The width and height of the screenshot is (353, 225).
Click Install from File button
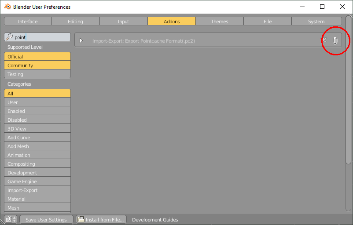(101, 219)
